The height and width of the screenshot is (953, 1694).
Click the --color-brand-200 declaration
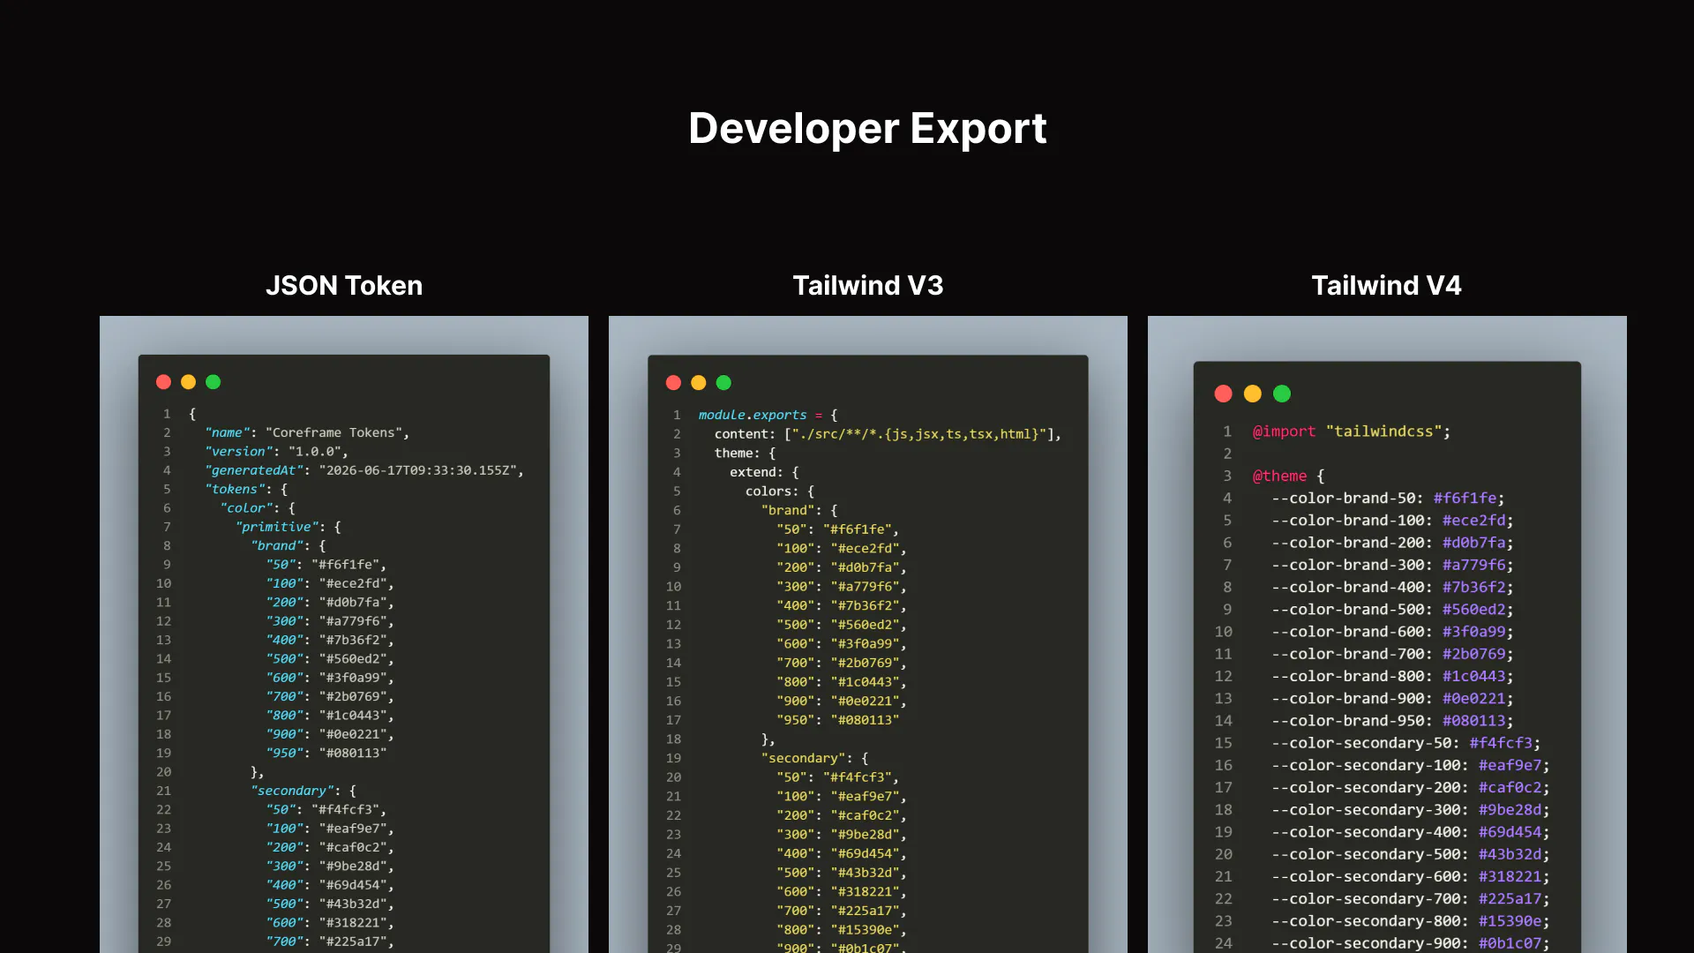click(1393, 543)
